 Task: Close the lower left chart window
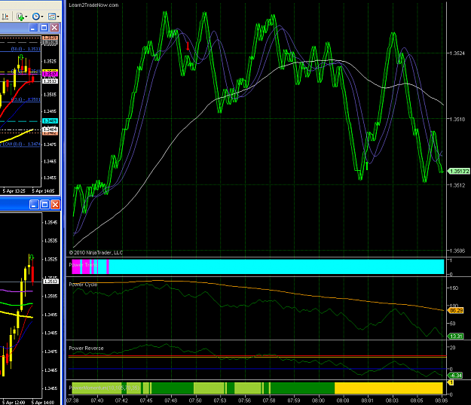(55, 205)
